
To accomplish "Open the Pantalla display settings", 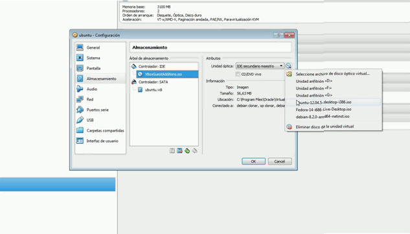I will 93,68.
